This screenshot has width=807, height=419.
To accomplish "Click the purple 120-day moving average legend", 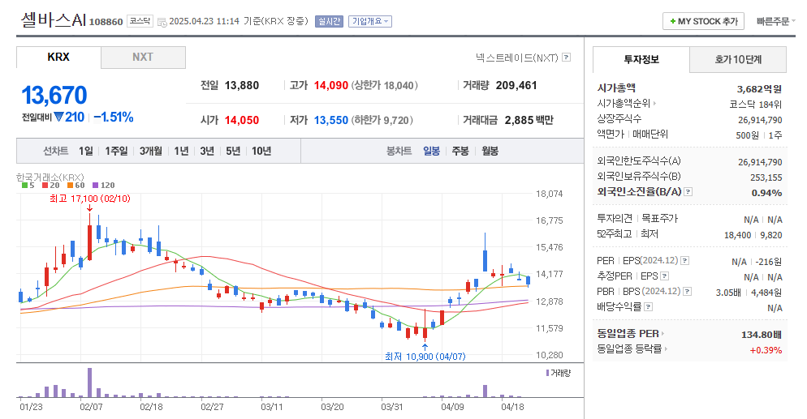I will [103, 186].
